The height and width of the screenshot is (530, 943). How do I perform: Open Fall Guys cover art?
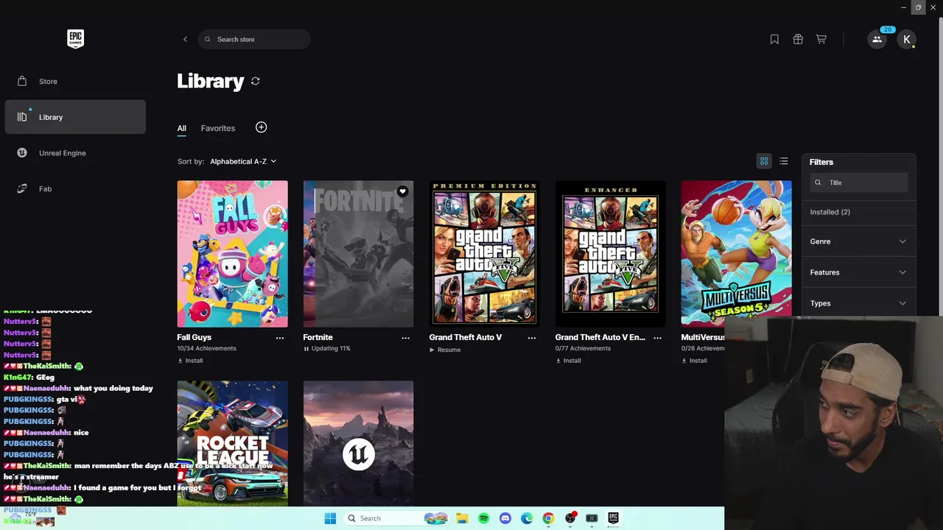(x=232, y=254)
